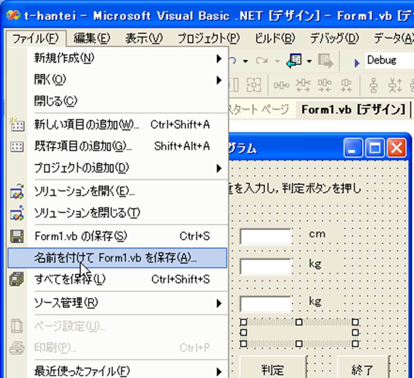Click the Add Existing Item icon
The height and width of the screenshot is (378, 414).
pos(17,146)
